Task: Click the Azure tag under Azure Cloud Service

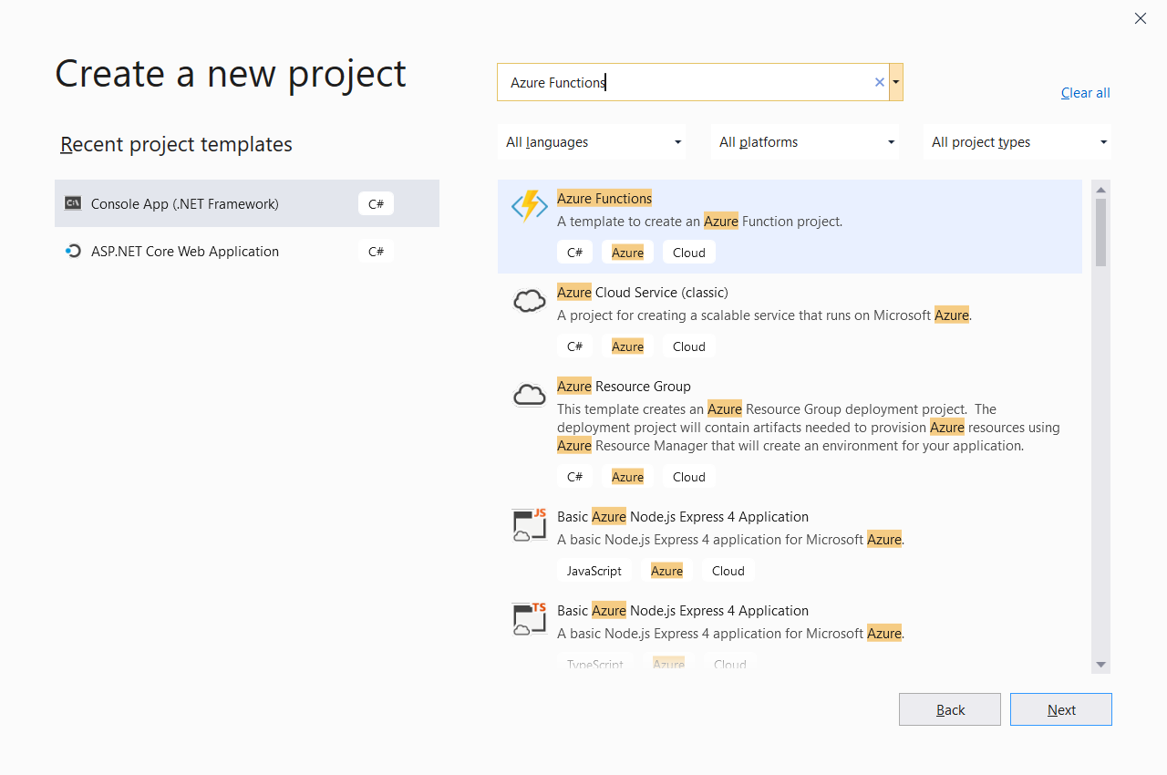Action: (627, 346)
